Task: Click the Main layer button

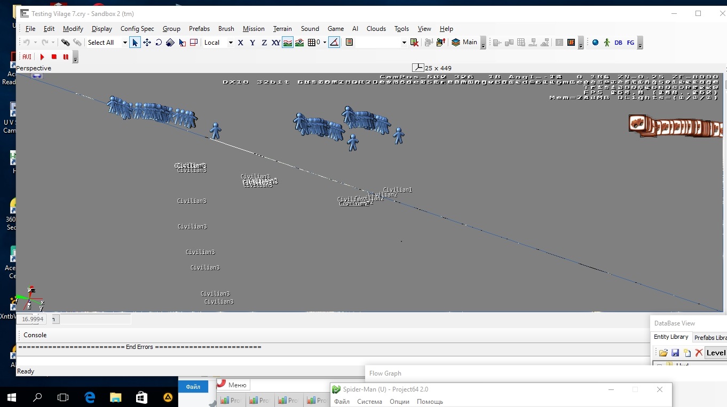Action: [464, 43]
